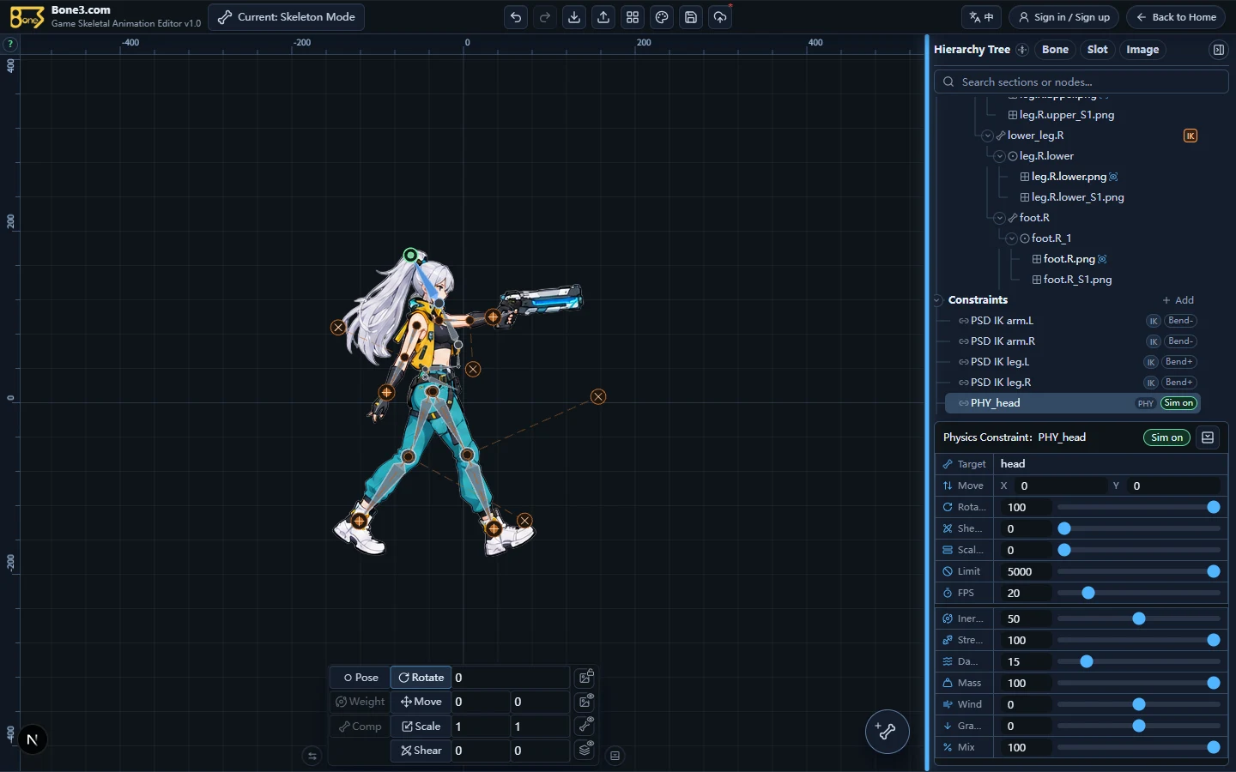The image size is (1236, 772).
Task: Toggle Bend+ on PSD IK leg.R
Action: [x=1178, y=383]
